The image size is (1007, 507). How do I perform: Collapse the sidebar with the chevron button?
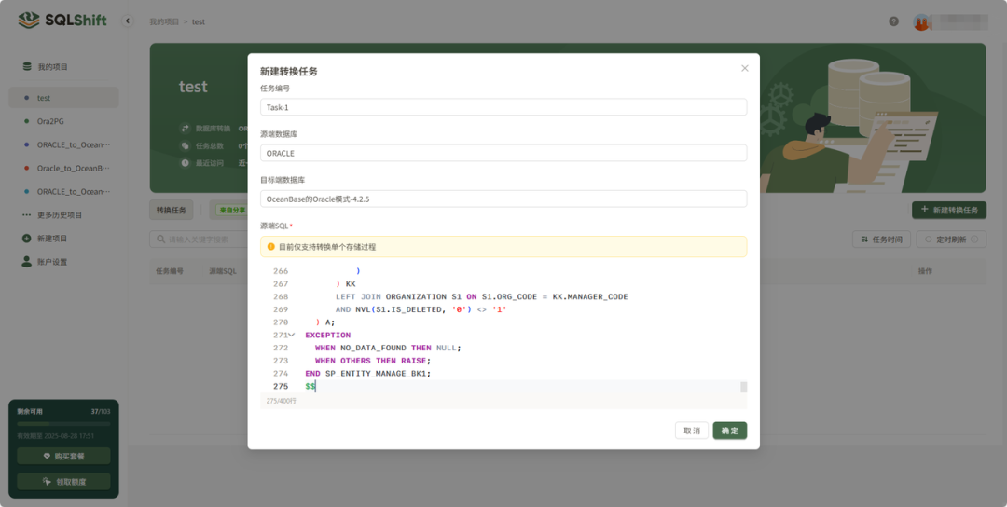[x=128, y=21]
